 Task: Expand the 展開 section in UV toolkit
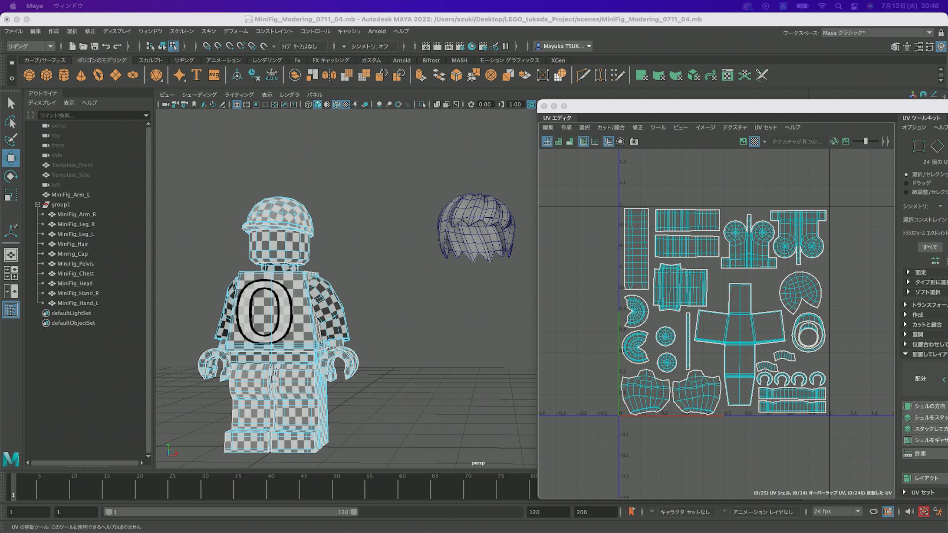coord(905,334)
